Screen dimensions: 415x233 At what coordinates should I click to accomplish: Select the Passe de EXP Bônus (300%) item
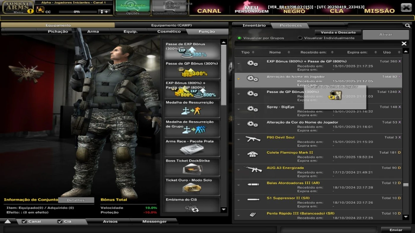point(192,50)
